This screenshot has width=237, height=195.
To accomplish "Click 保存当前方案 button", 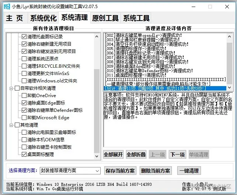I will pos(120,171).
